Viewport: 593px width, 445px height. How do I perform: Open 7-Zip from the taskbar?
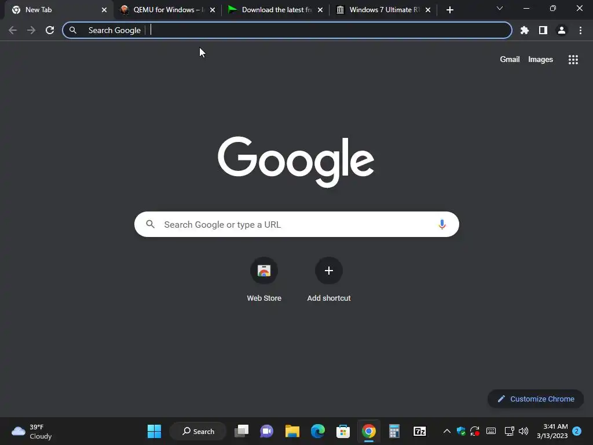tap(420, 431)
